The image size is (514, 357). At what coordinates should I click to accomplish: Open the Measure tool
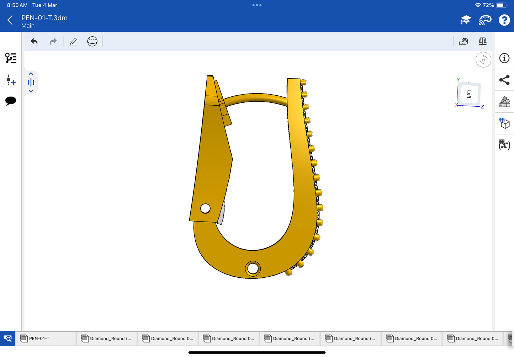click(463, 42)
